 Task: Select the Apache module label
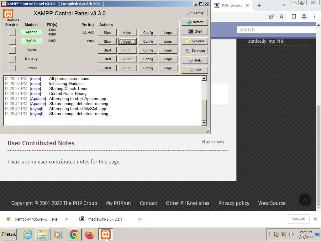[31, 32]
